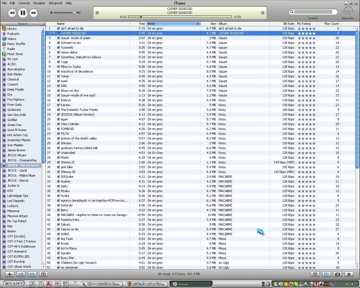Set star rating for 'Karasu' row
The height and width of the screenshot is (288, 360).
coord(307,105)
